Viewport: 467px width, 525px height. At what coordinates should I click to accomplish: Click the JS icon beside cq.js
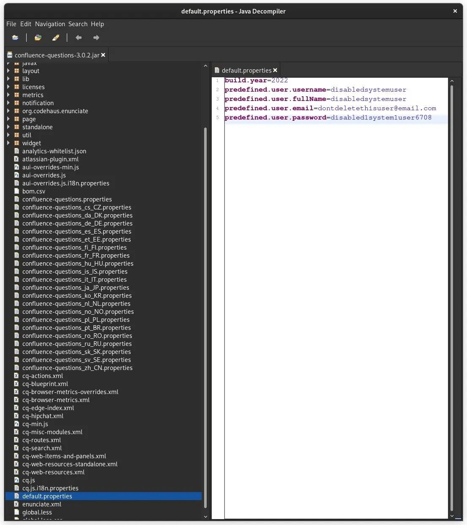click(17, 480)
